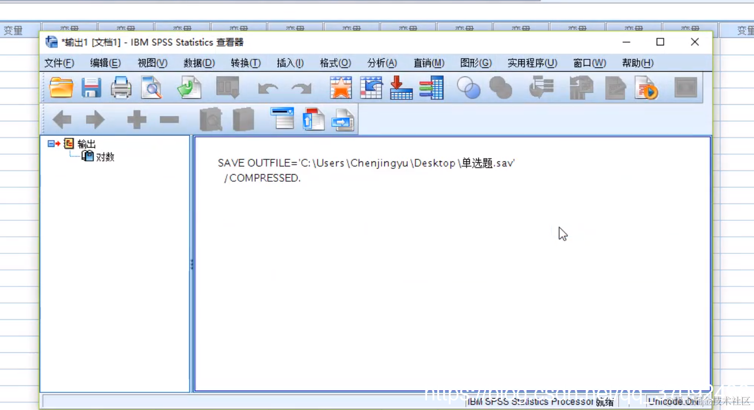This screenshot has height=410, width=754.
Task: Redo the action arrow
Action: click(301, 88)
